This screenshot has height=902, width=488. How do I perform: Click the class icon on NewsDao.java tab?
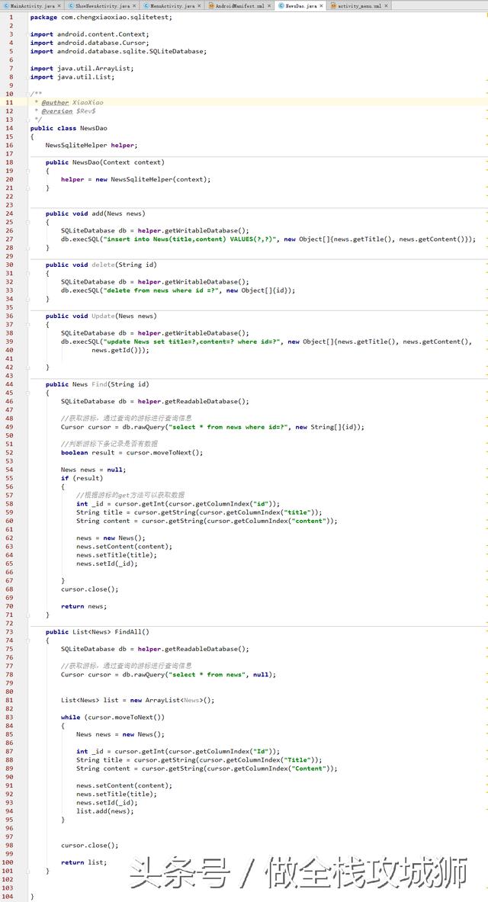point(281,6)
